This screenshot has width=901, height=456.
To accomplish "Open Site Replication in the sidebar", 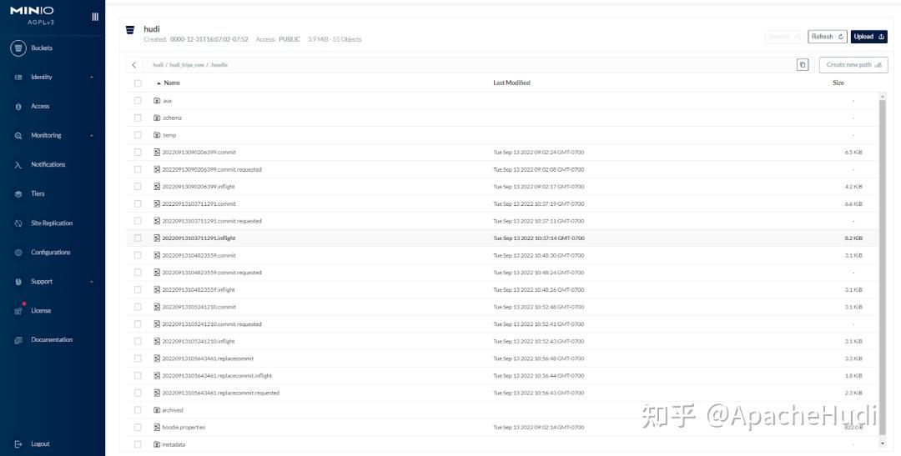I will 52,223.
